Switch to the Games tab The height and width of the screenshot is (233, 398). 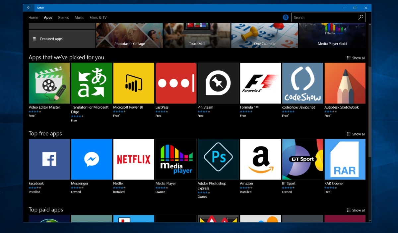point(63,18)
